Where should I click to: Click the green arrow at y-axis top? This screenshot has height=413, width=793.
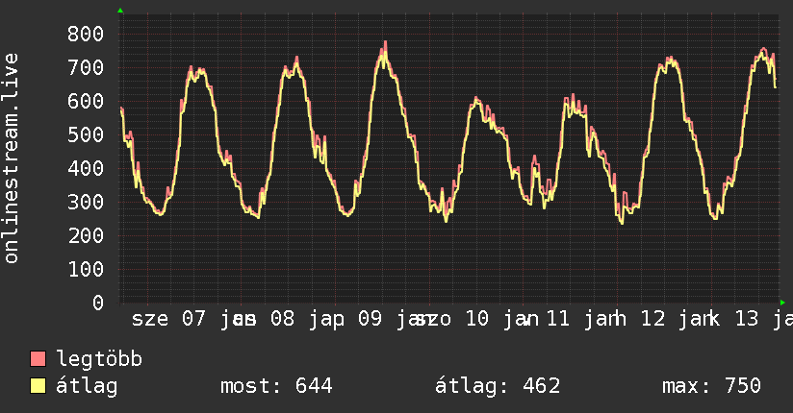120,11
